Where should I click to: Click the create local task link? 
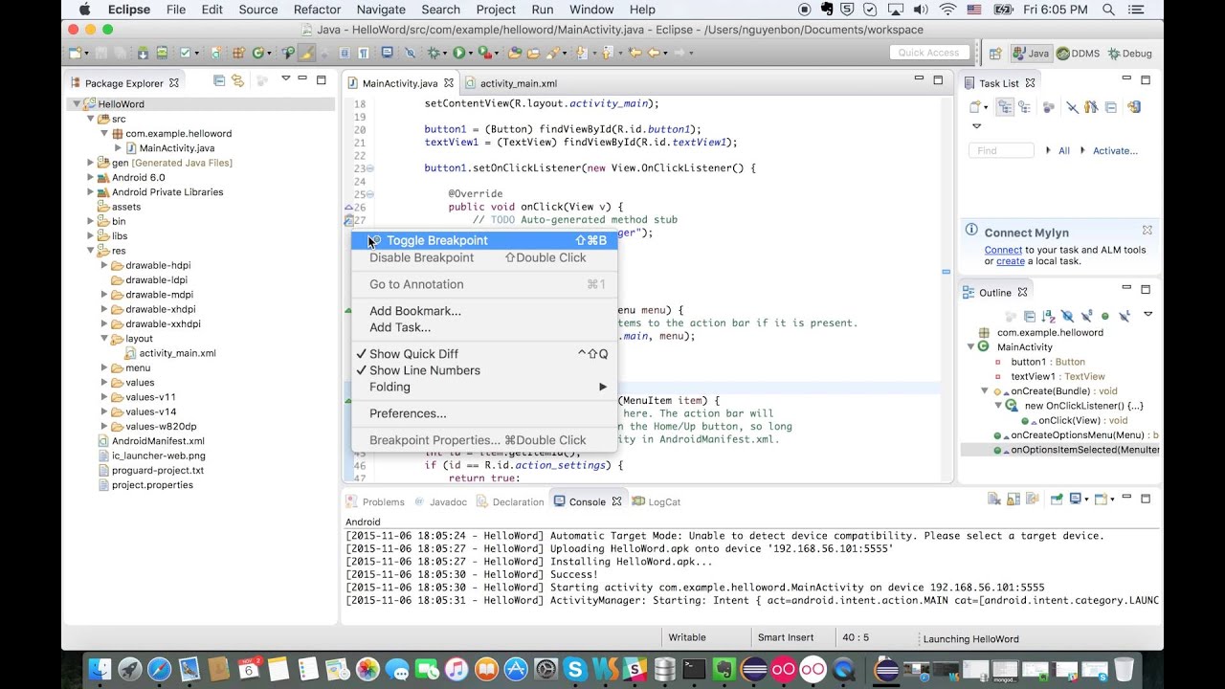coord(1011,261)
